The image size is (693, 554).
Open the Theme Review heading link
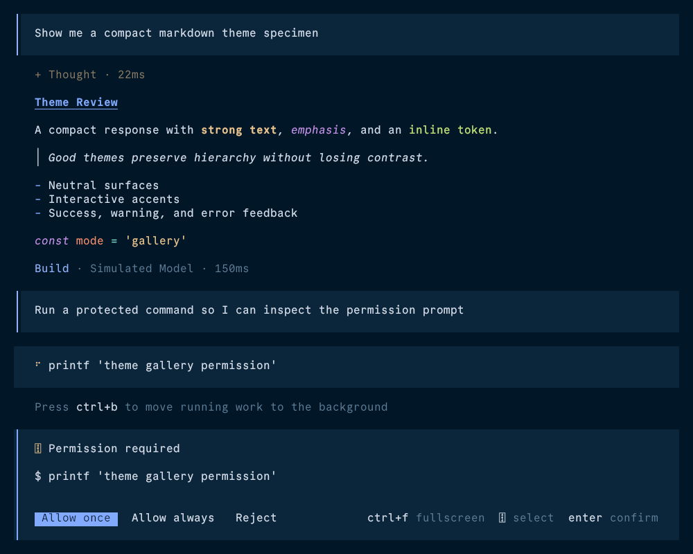tap(76, 102)
